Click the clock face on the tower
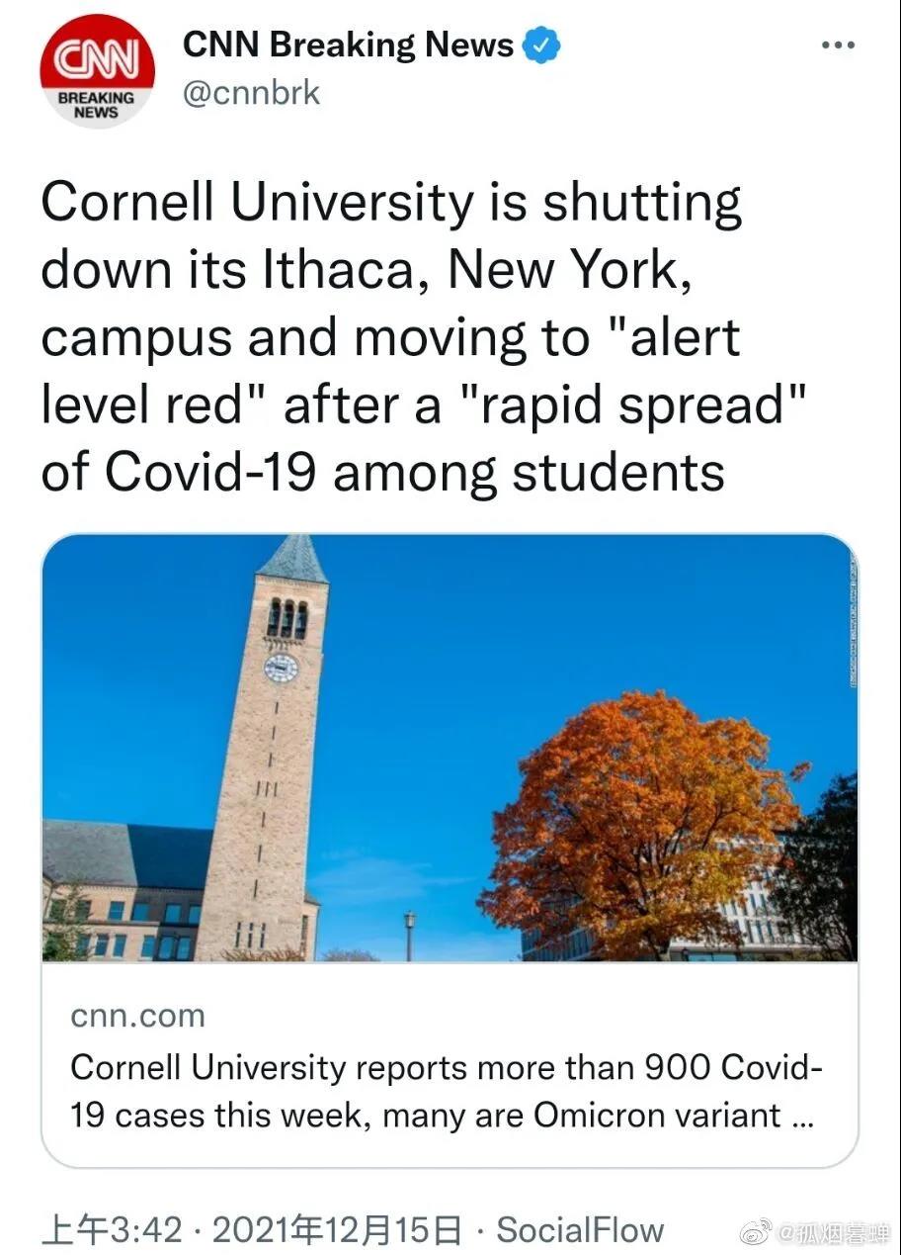The width and height of the screenshot is (901, 1255). tap(281, 668)
